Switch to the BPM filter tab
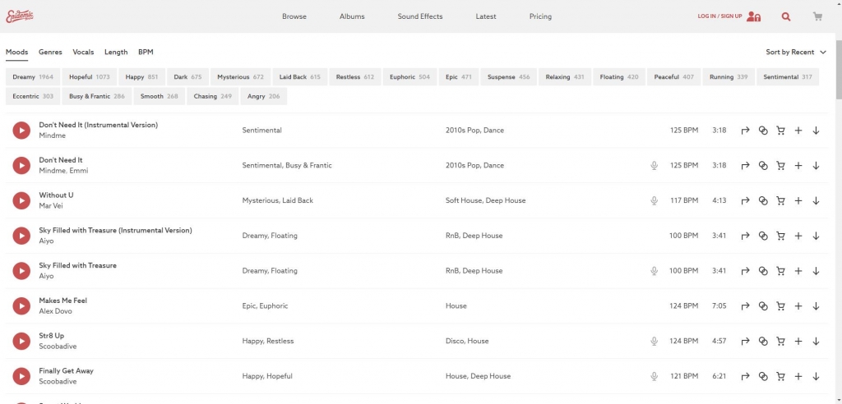Viewport: 842px width, 404px height. point(146,52)
